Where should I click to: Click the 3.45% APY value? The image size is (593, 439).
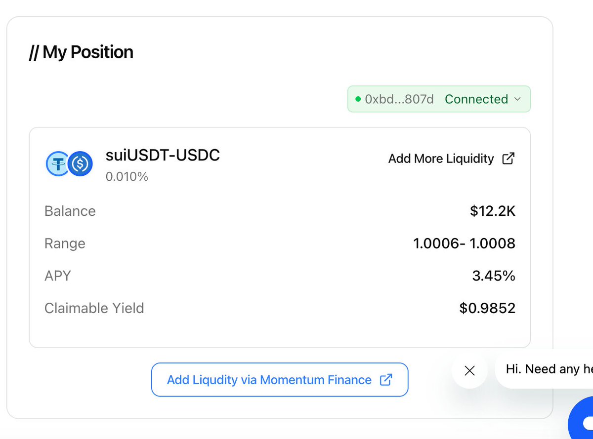pos(493,276)
